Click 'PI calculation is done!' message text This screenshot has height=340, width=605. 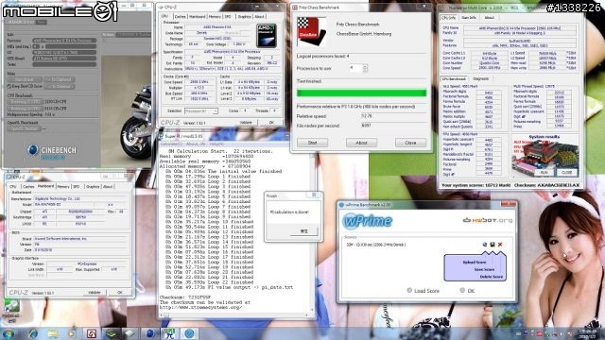pos(289,212)
